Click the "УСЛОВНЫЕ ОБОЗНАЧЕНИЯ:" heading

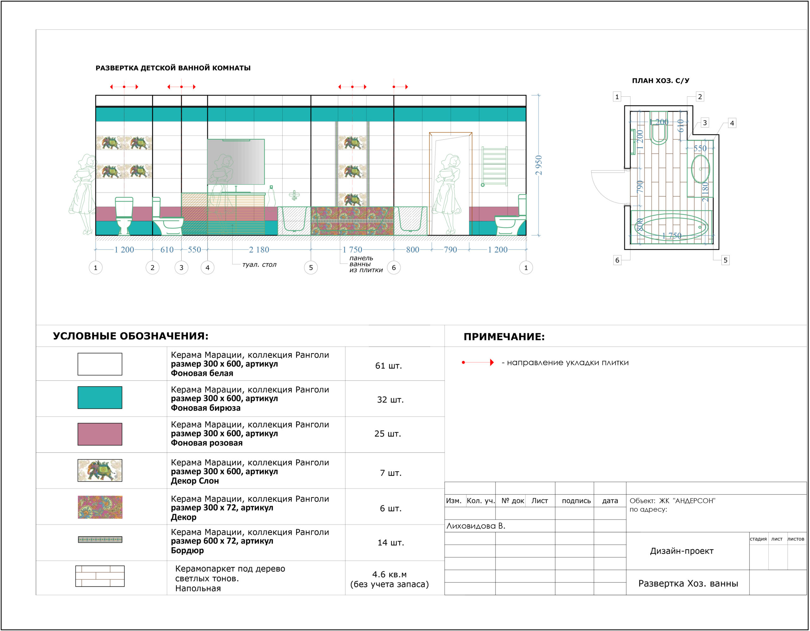(131, 336)
